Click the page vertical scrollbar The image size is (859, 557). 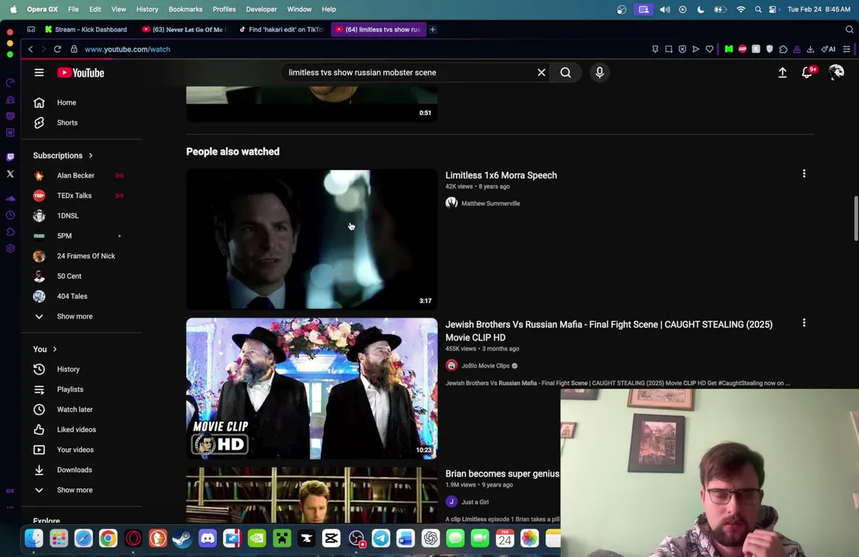(856, 217)
